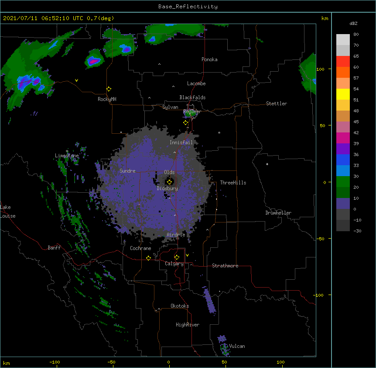Click the yellow v marker northeast of Calgary
The height and width of the screenshot is (368, 376).
[x=187, y=255]
